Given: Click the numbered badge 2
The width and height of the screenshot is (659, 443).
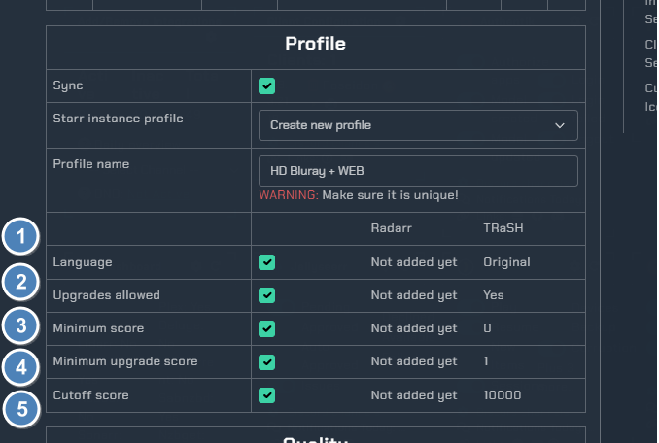Looking at the screenshot, I should (20, 282).
